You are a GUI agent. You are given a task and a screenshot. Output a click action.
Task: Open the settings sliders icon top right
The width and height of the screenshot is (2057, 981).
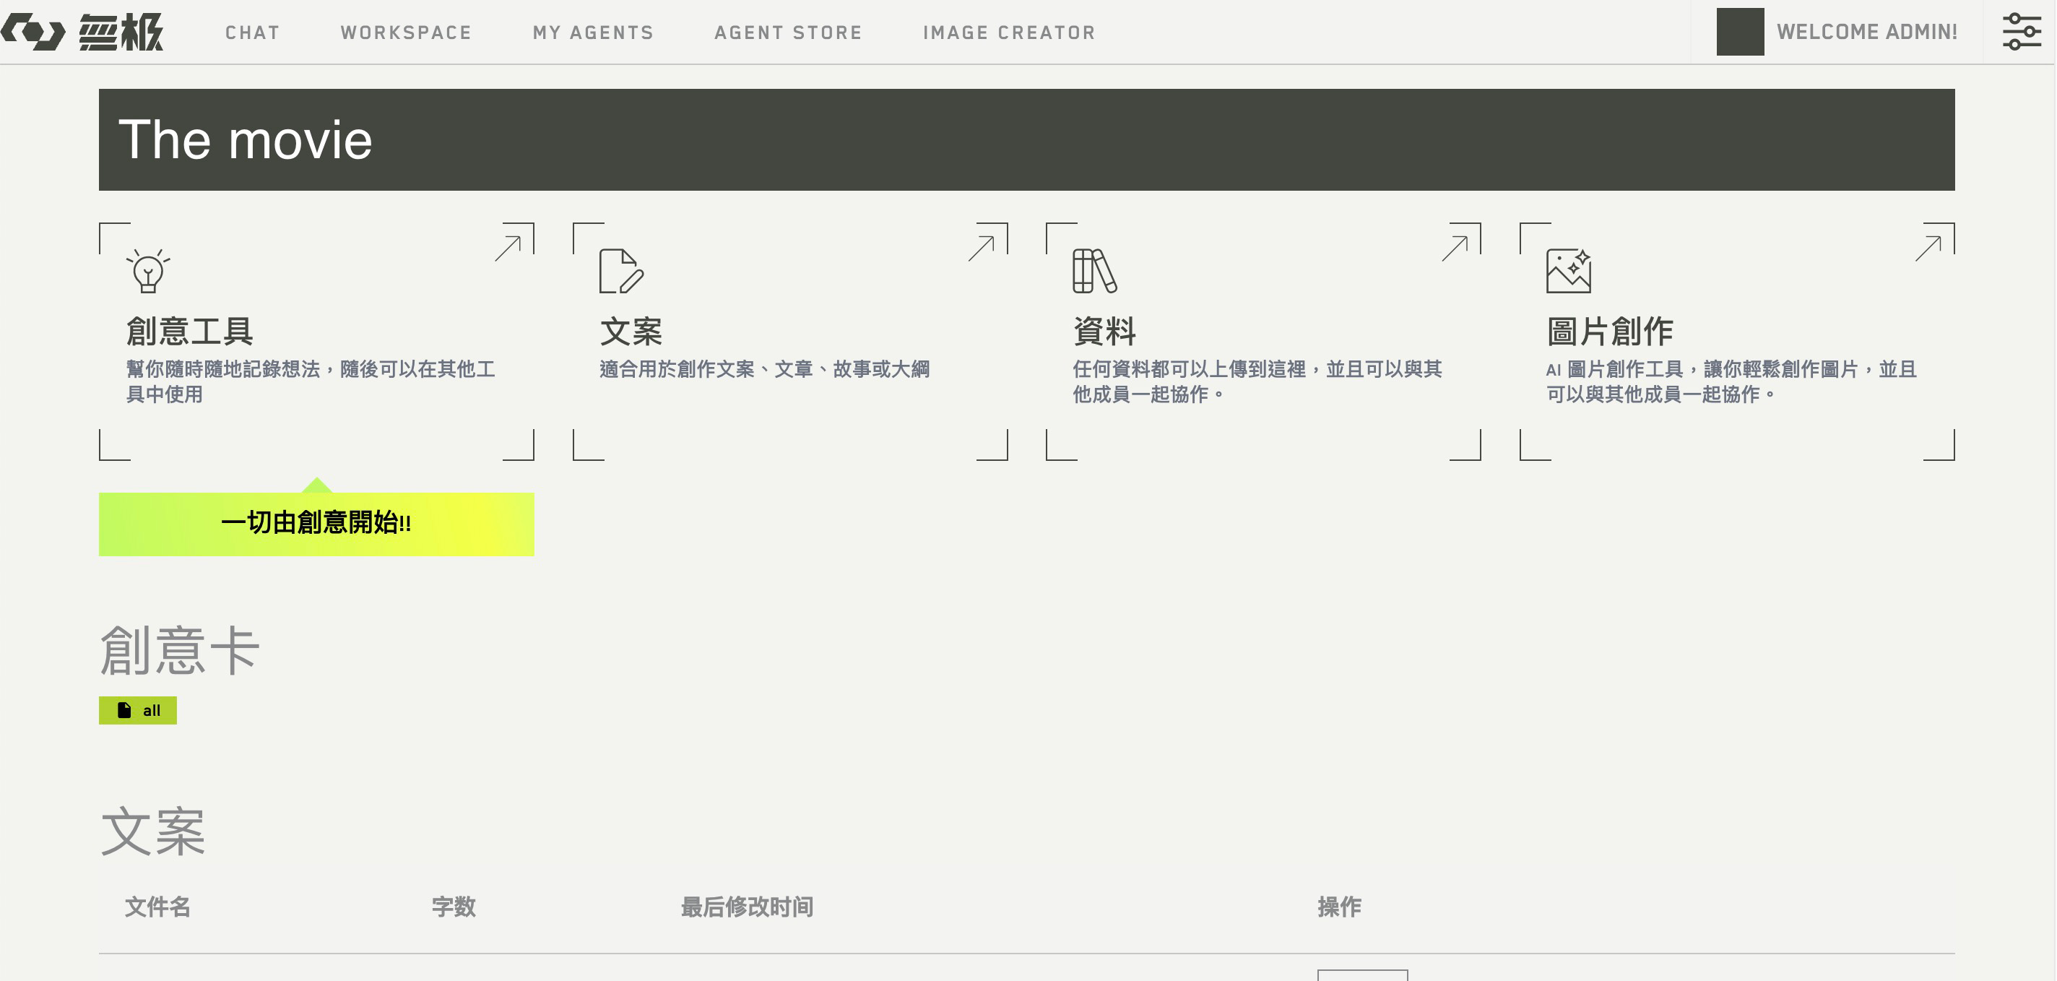point(2021,32)
